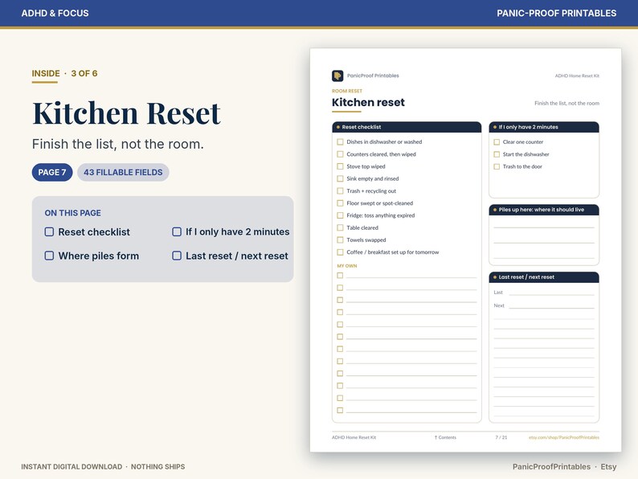Tick Stove top wiped checkbox

click(340, 166)
